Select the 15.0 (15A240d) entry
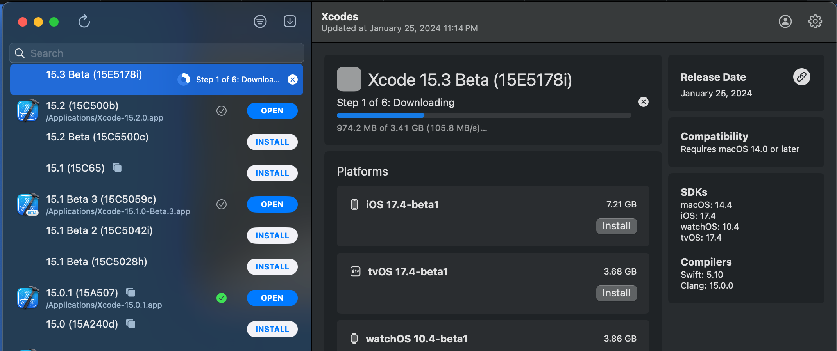 (x=157, y=329)
